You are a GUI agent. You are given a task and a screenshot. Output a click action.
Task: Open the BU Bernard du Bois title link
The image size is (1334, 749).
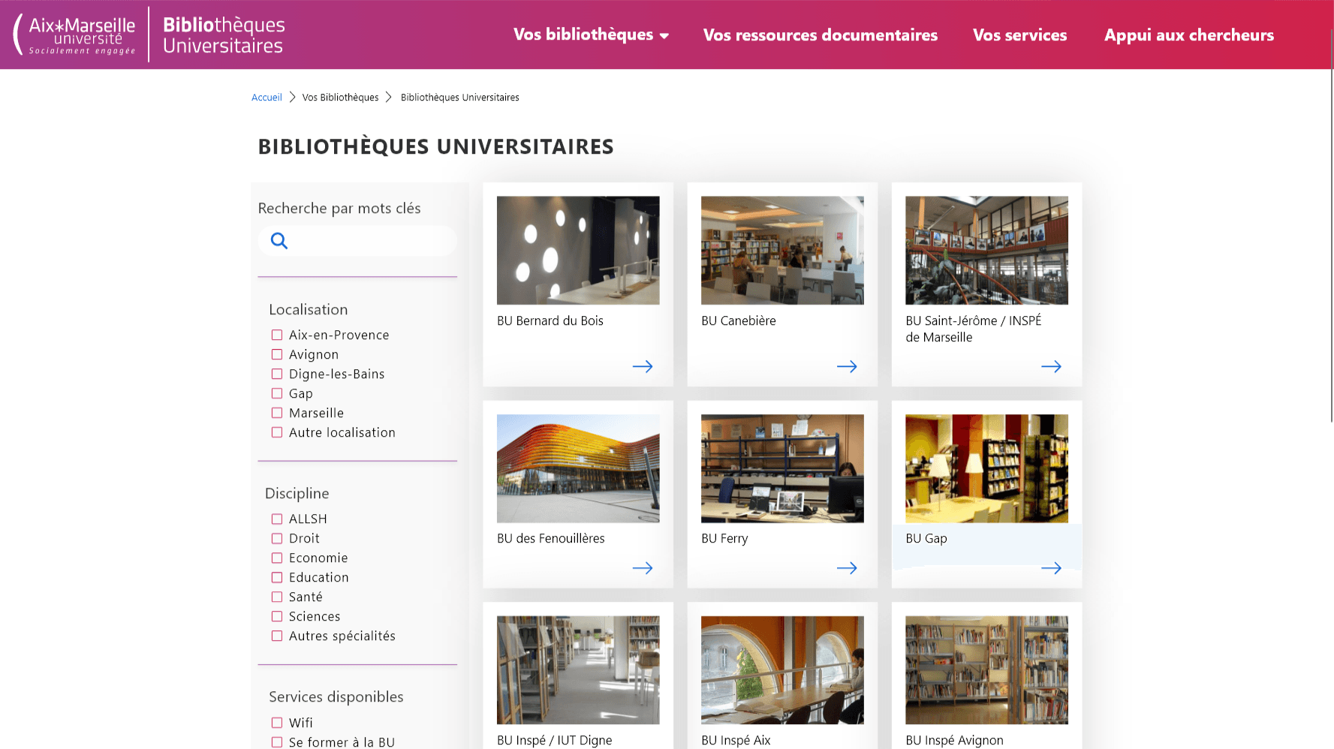(x=550, y=320)
